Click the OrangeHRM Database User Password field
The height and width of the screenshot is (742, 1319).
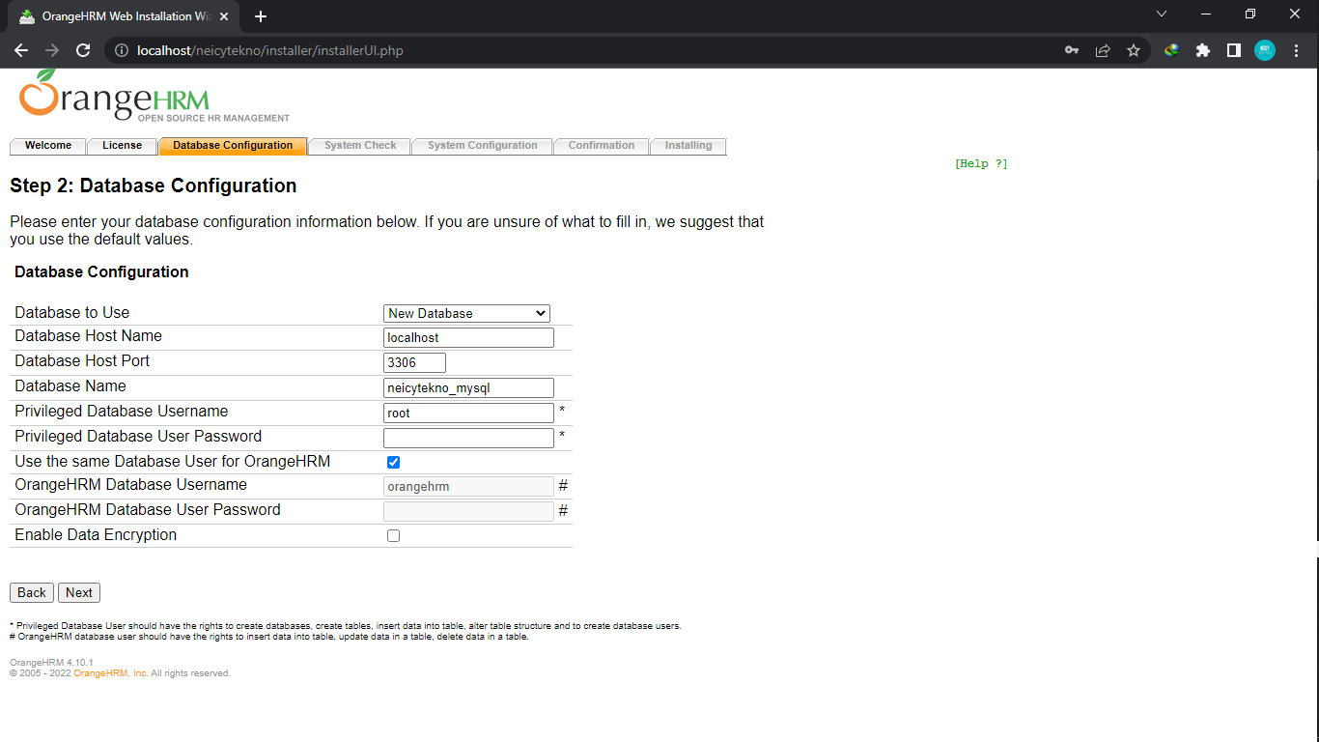click(x=468, y=512)
